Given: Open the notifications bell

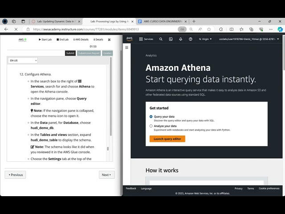Looking at the screenshot, I should point(180,39).
